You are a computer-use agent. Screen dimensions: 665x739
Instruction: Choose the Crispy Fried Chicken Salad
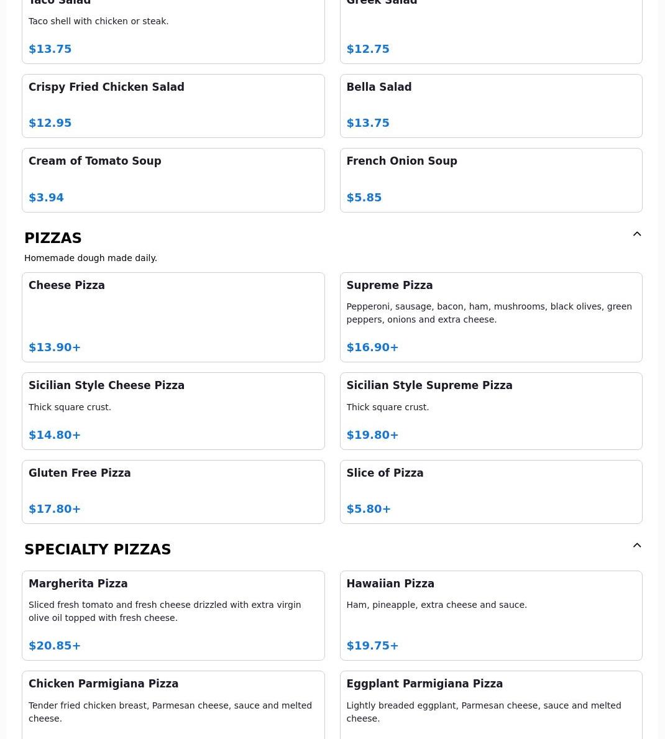click(173, 106)
